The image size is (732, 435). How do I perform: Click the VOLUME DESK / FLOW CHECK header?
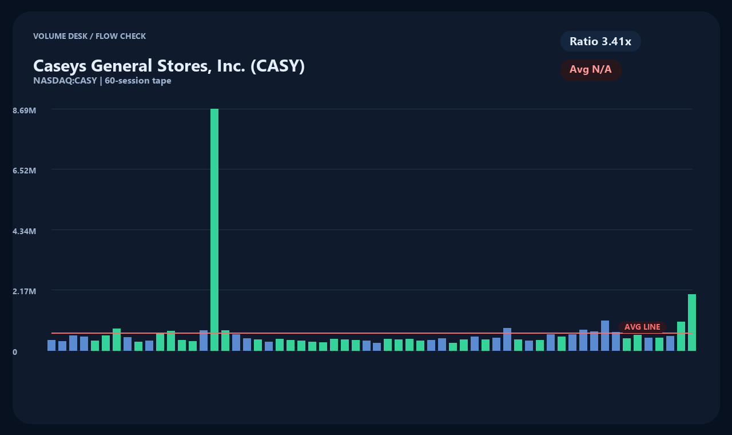tap(89, 36)
